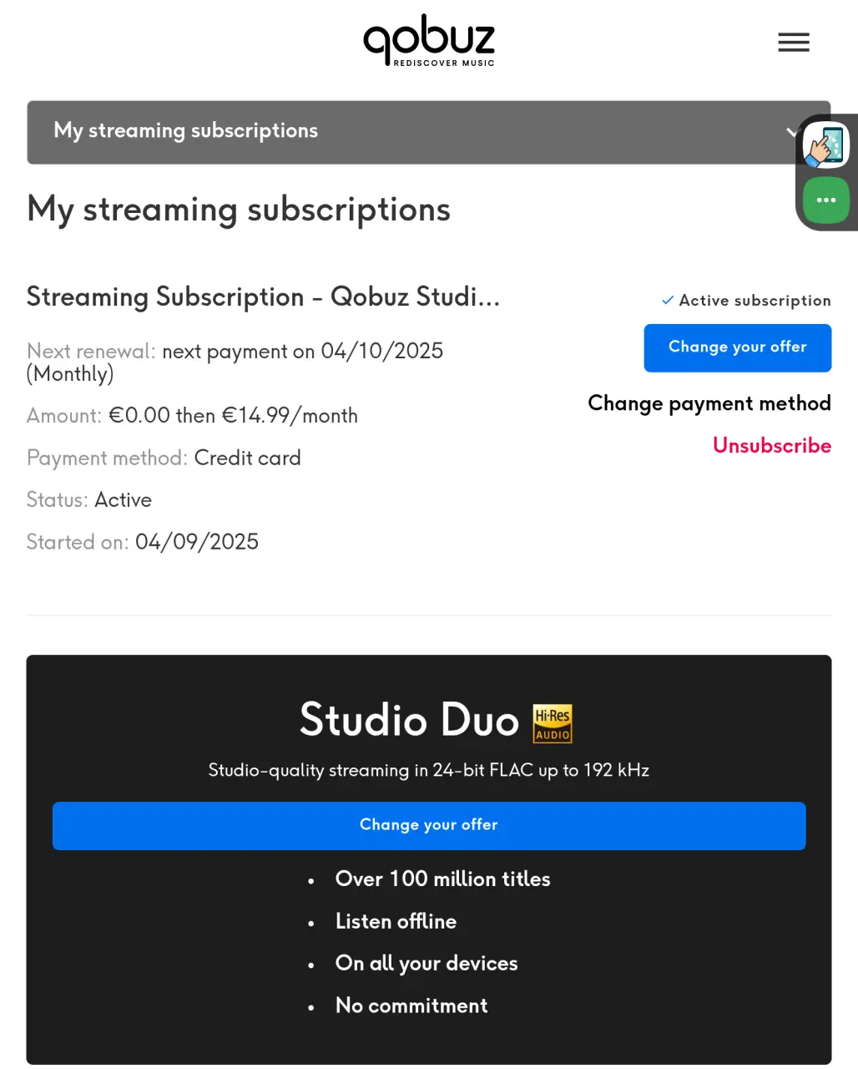Click the No commitment bullet item

[411, 1006]
